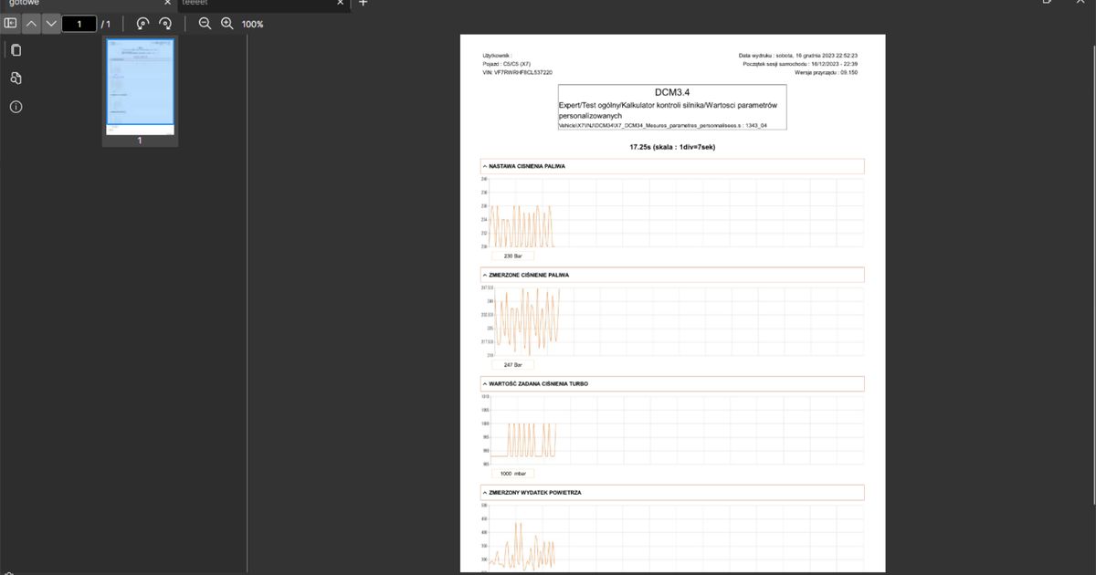
Task: Rotate the page counterclockwise
Action: pyautogui.click(x=142, y=23)
